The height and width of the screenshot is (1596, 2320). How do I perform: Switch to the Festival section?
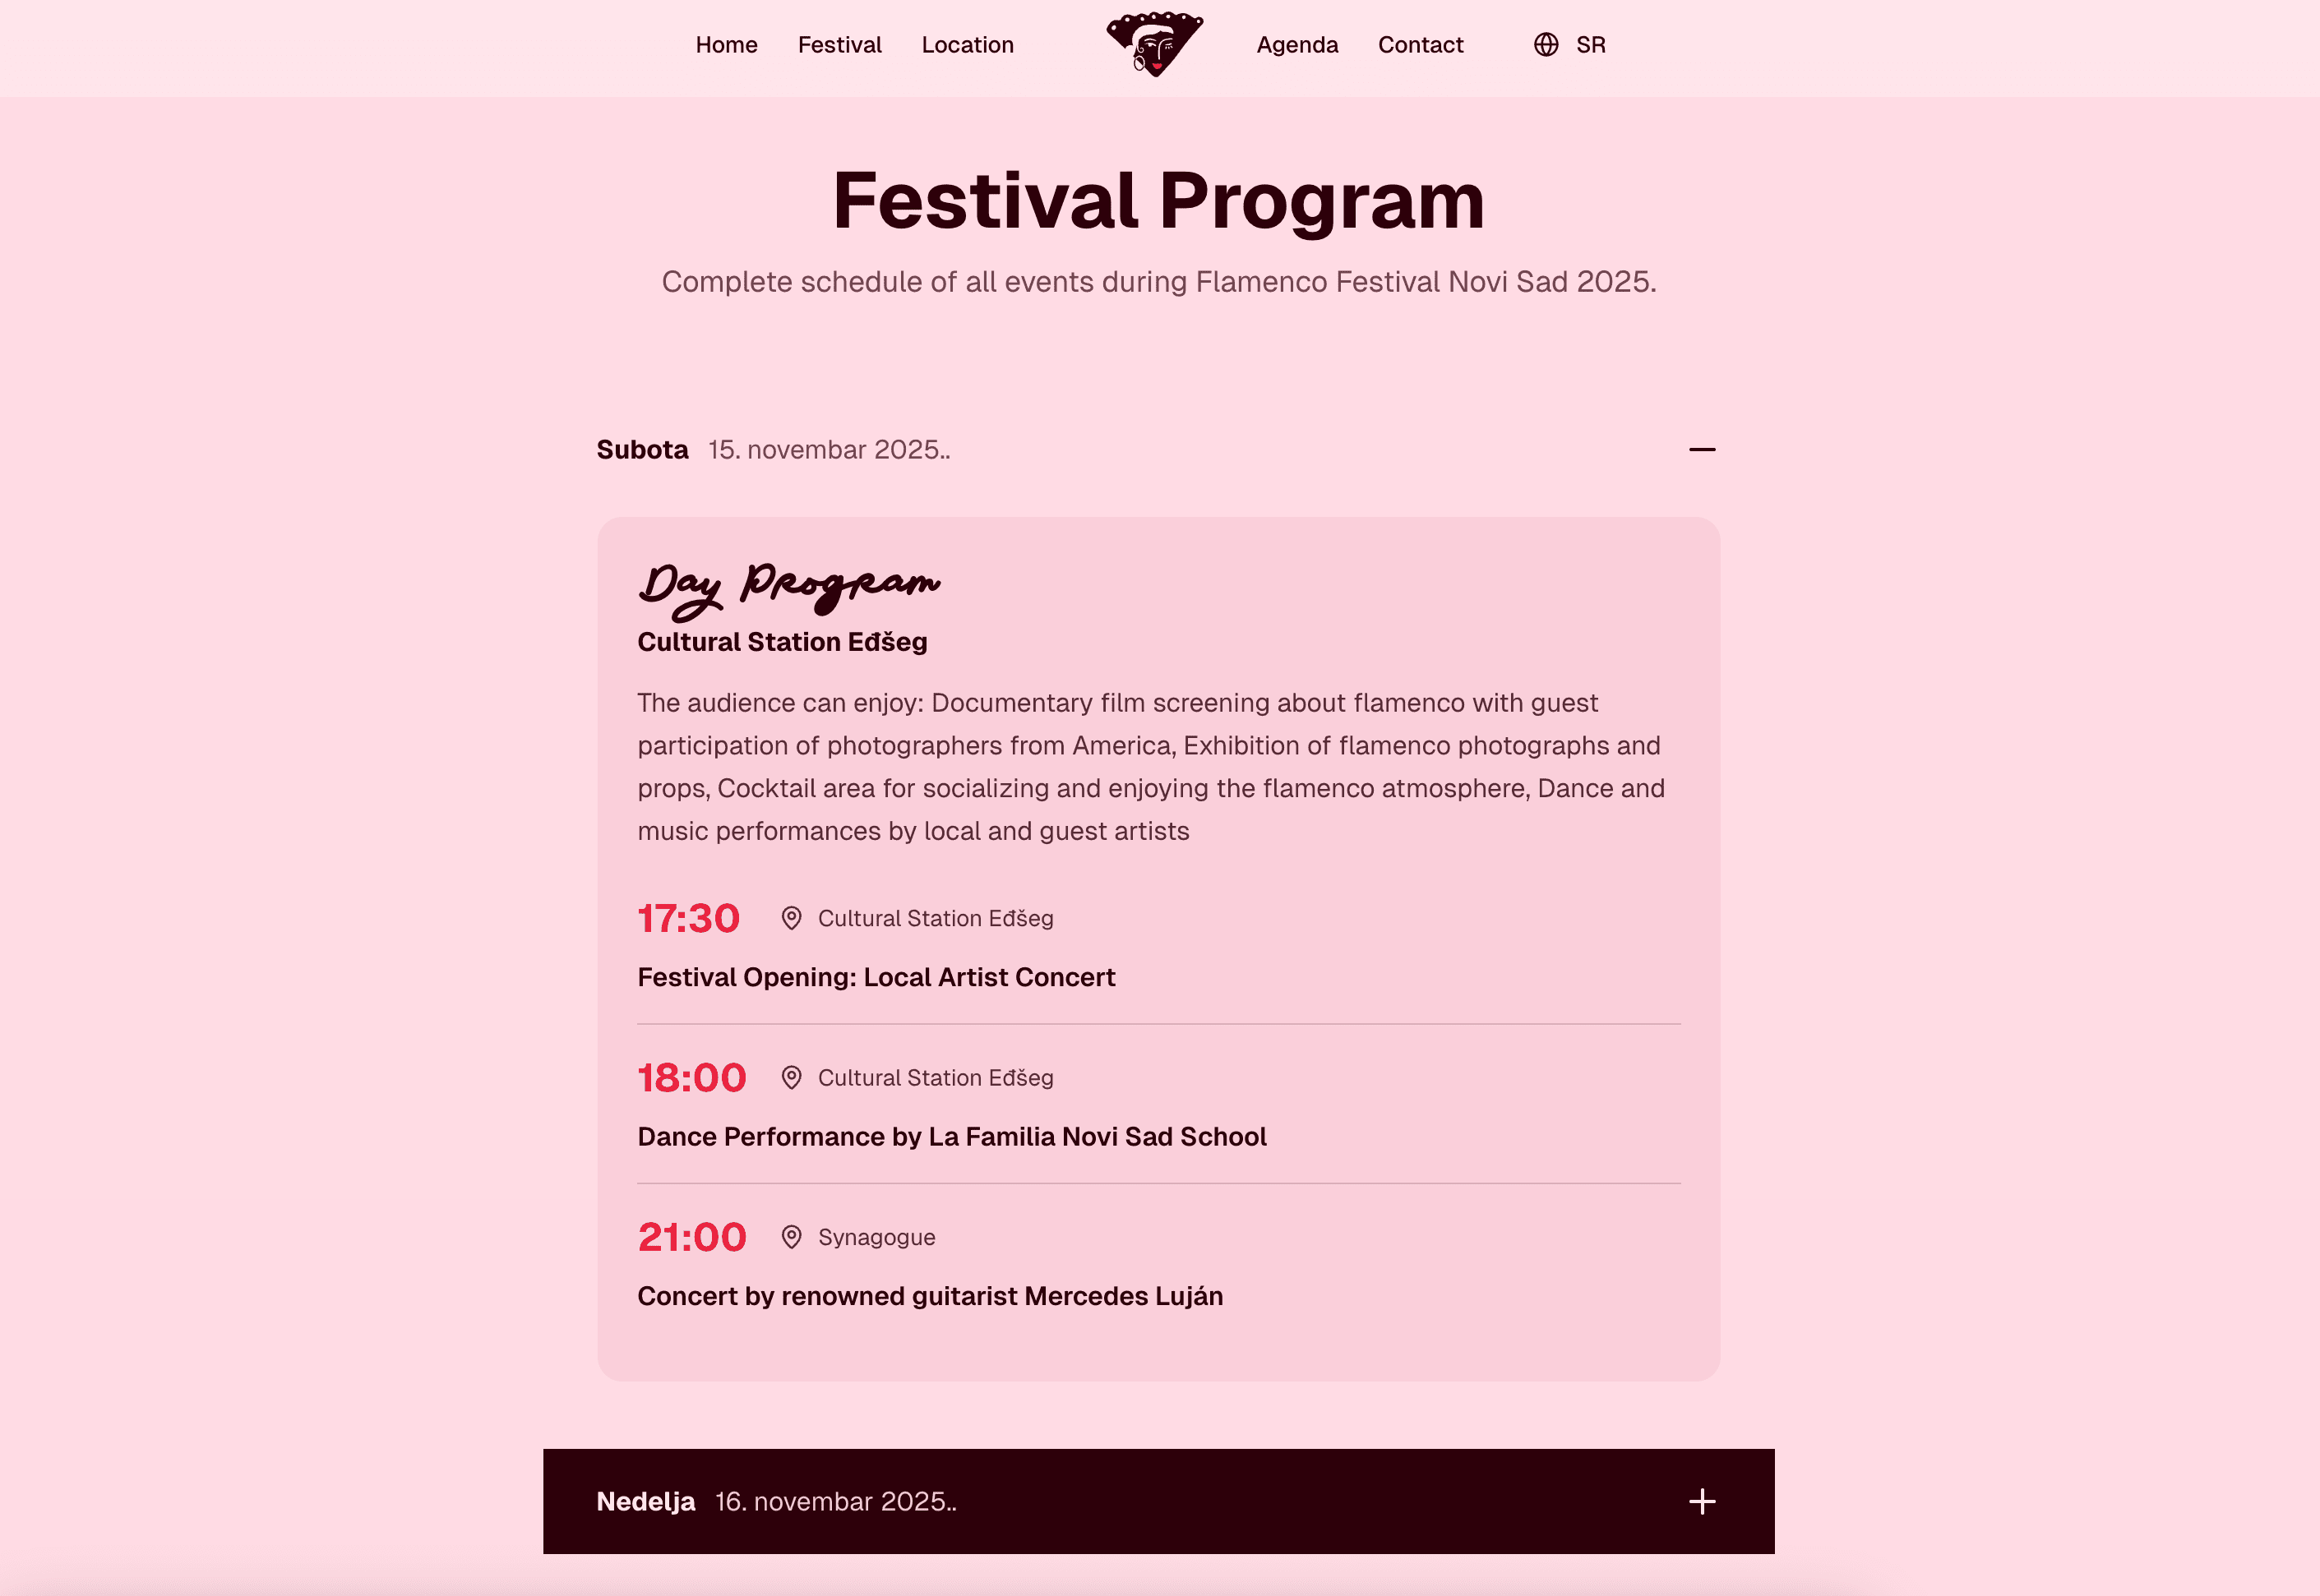839,45
